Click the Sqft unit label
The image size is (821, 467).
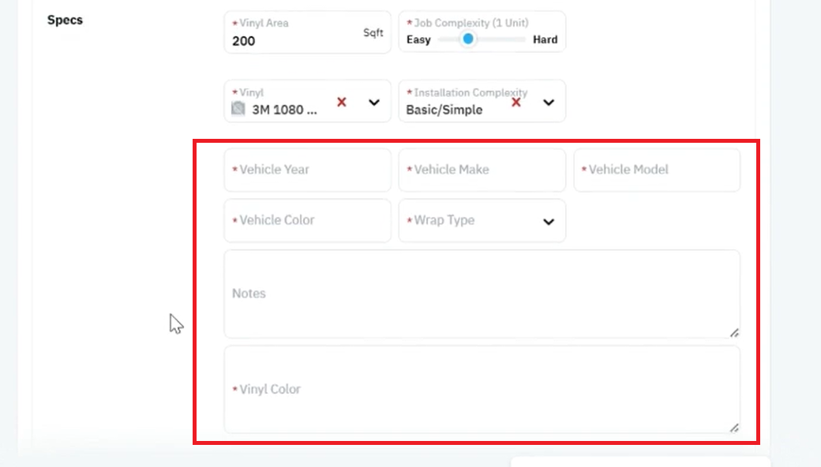373,33
